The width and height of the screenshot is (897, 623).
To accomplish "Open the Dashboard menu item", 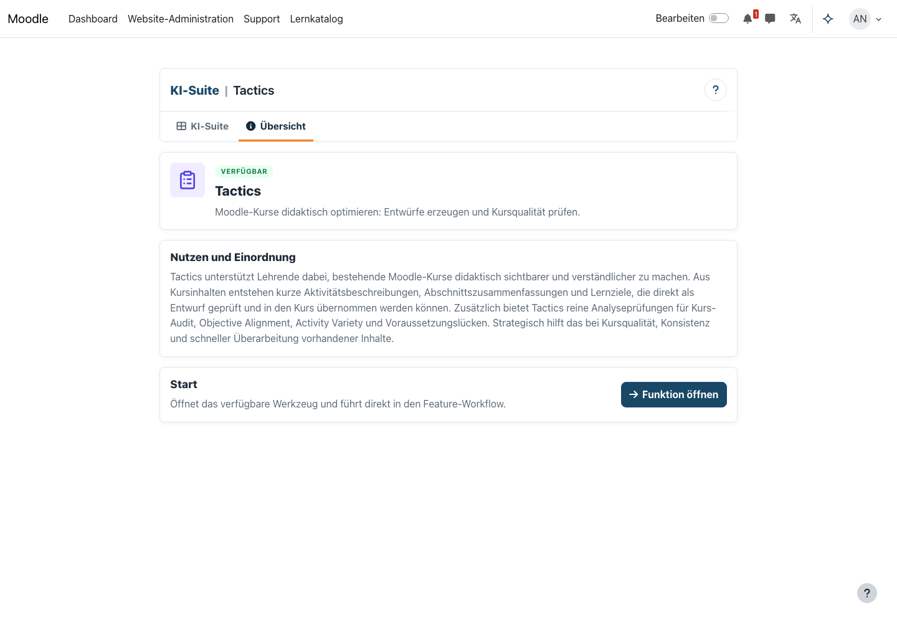I will (x=93, y=19).
